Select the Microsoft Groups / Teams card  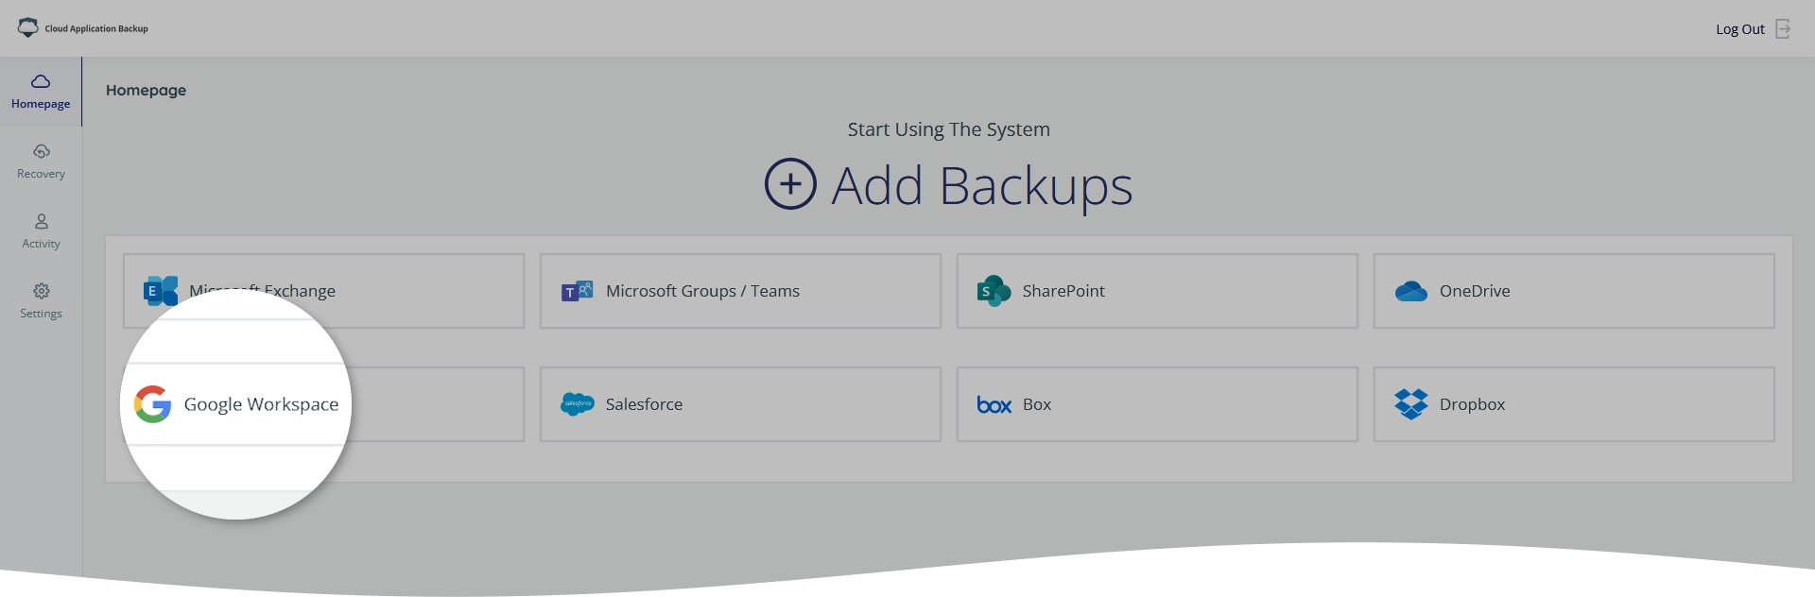point(740,291)
